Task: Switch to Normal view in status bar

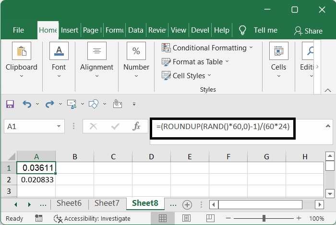Action: (163, 218)
